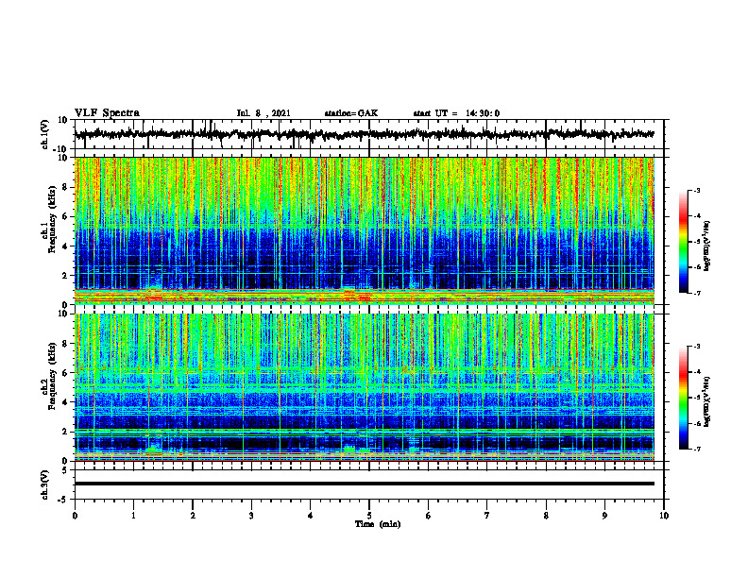Screen dimensions: 748x578
Task: Click the "9" tick on the time axis
Action: coord(604,516)
